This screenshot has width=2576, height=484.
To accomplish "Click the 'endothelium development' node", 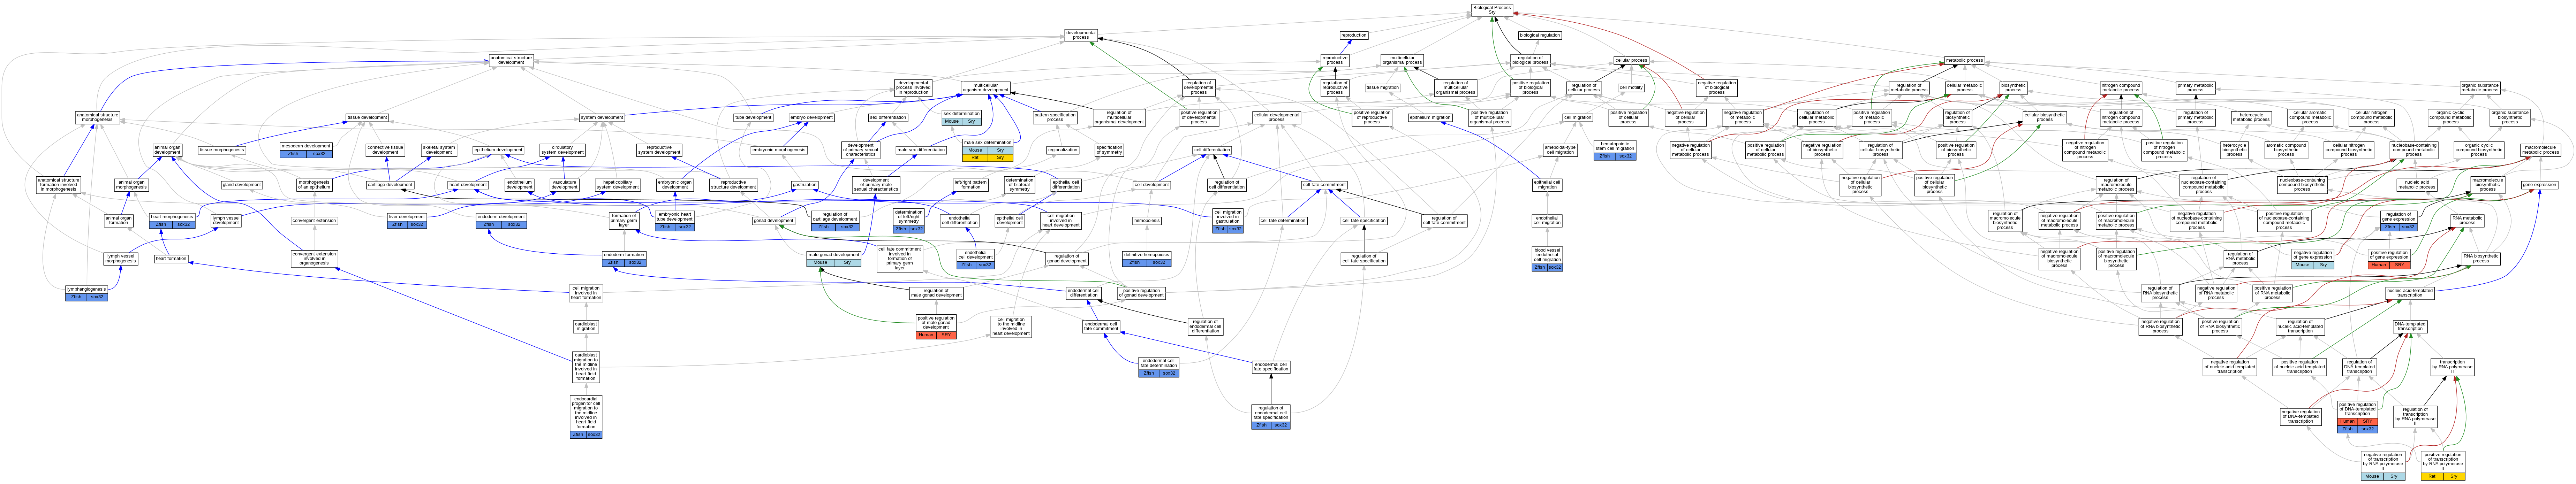I will tap(519, 185).
